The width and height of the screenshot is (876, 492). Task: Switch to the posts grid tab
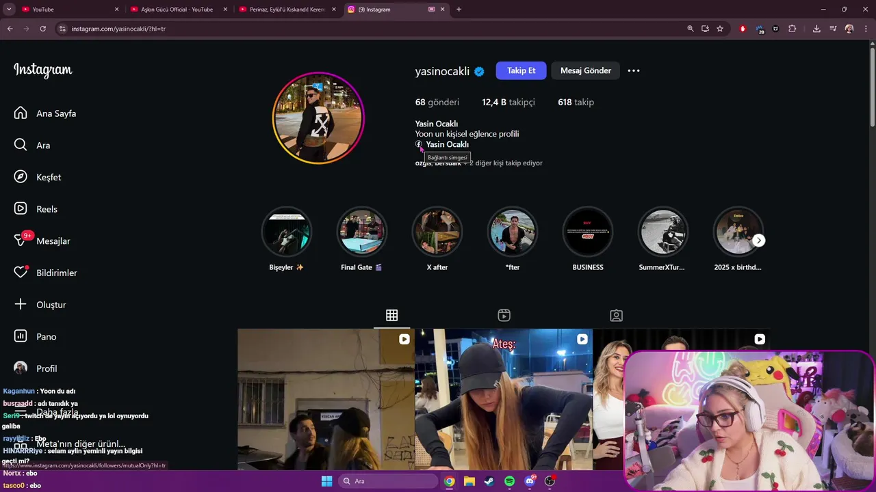391,315
